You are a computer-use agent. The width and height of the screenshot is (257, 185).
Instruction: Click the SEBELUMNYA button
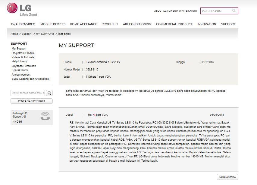click(x=227, y=177)
